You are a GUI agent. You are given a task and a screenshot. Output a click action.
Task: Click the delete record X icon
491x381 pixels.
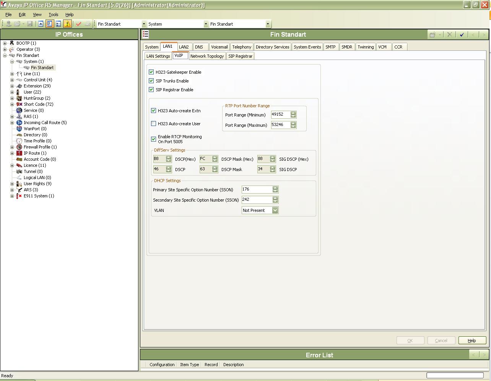[450, 34]
